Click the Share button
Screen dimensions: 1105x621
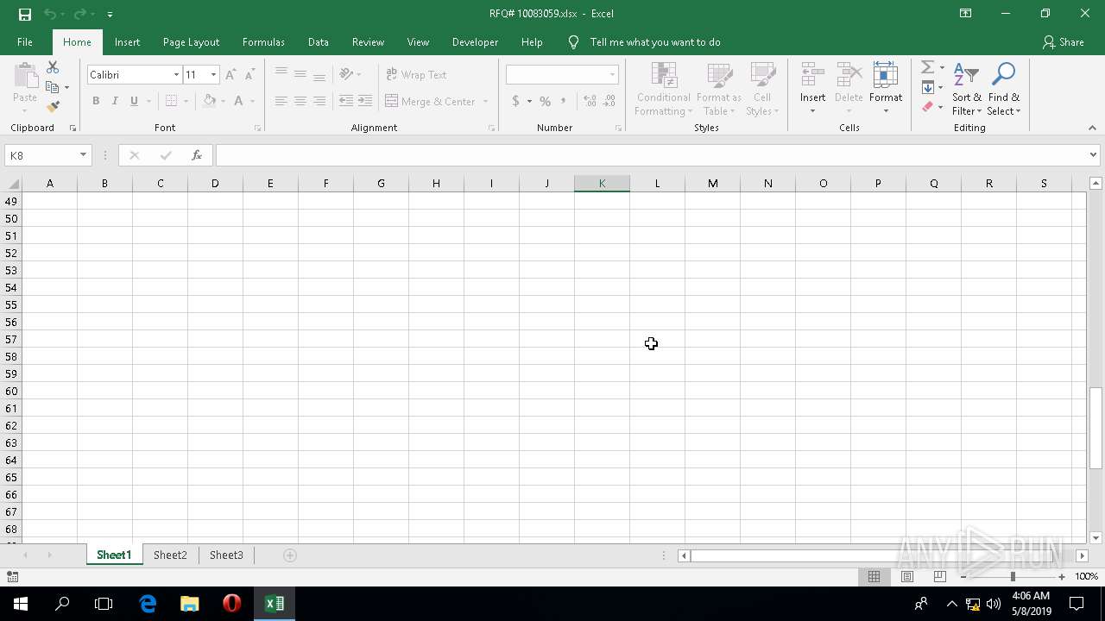click(1064, 42)
